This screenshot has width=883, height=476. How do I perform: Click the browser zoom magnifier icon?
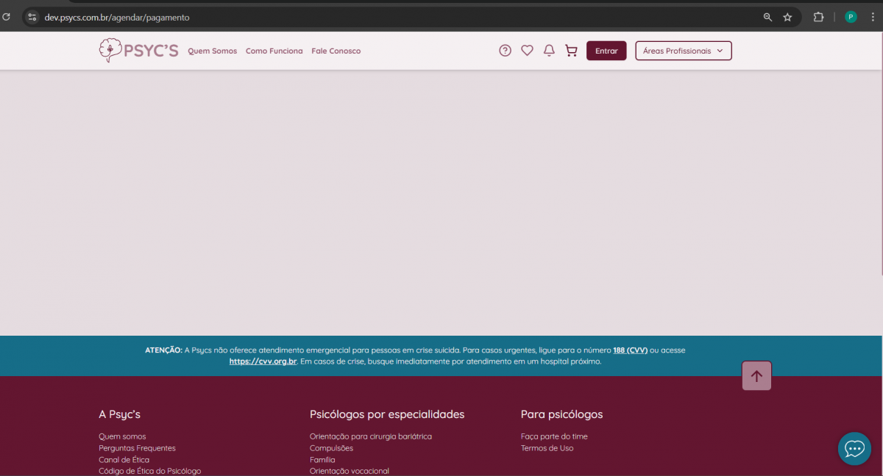click(x=767, y=17)
